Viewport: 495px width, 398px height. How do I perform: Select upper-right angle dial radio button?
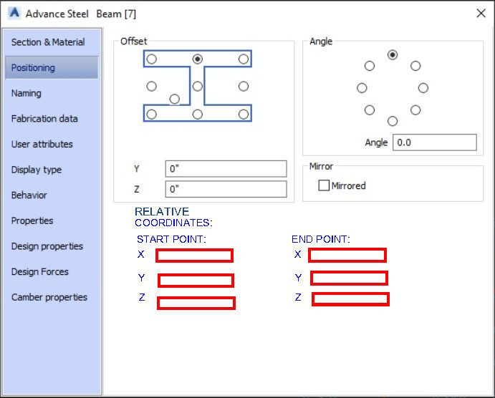(x=415, y=66)
